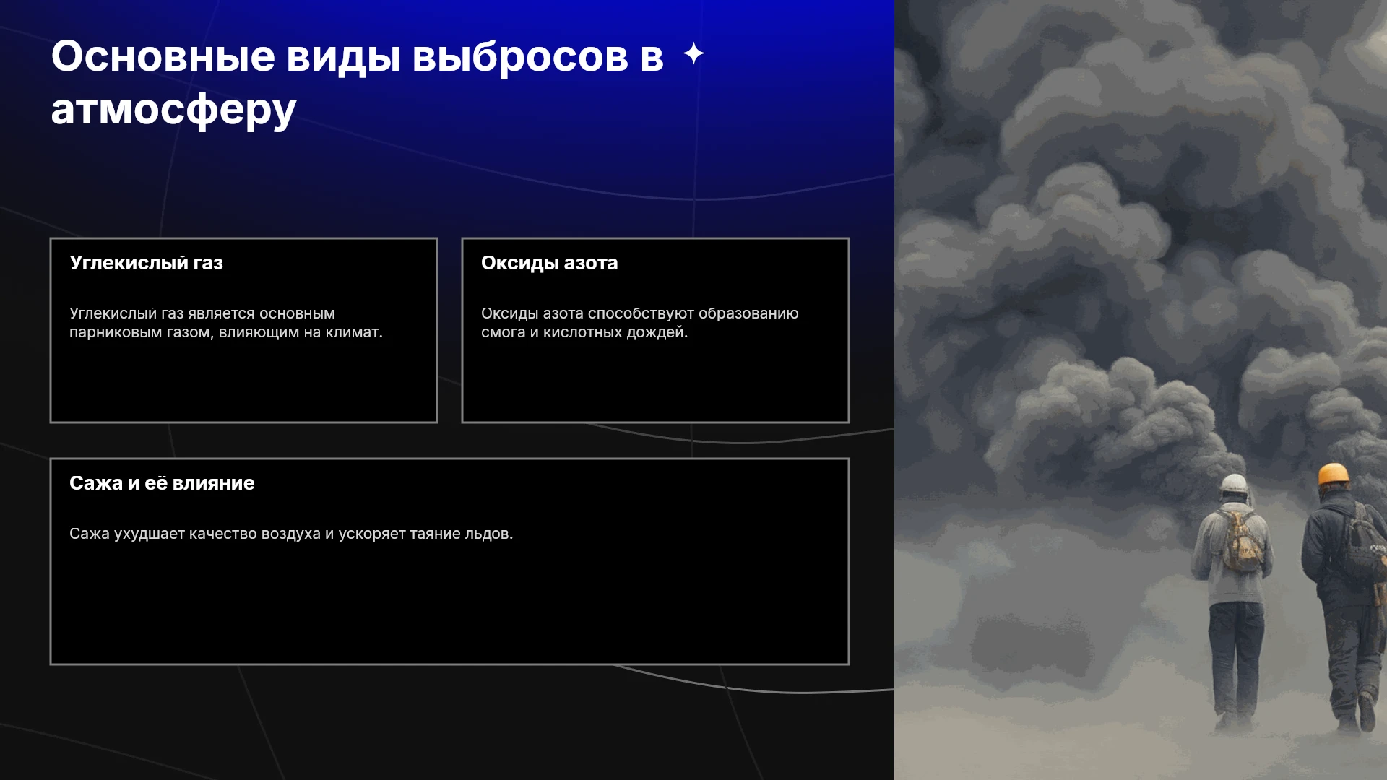Screen dimensions: 1387x780
Task: Click the word "выбросов" in the title
Action: [520, 56]
